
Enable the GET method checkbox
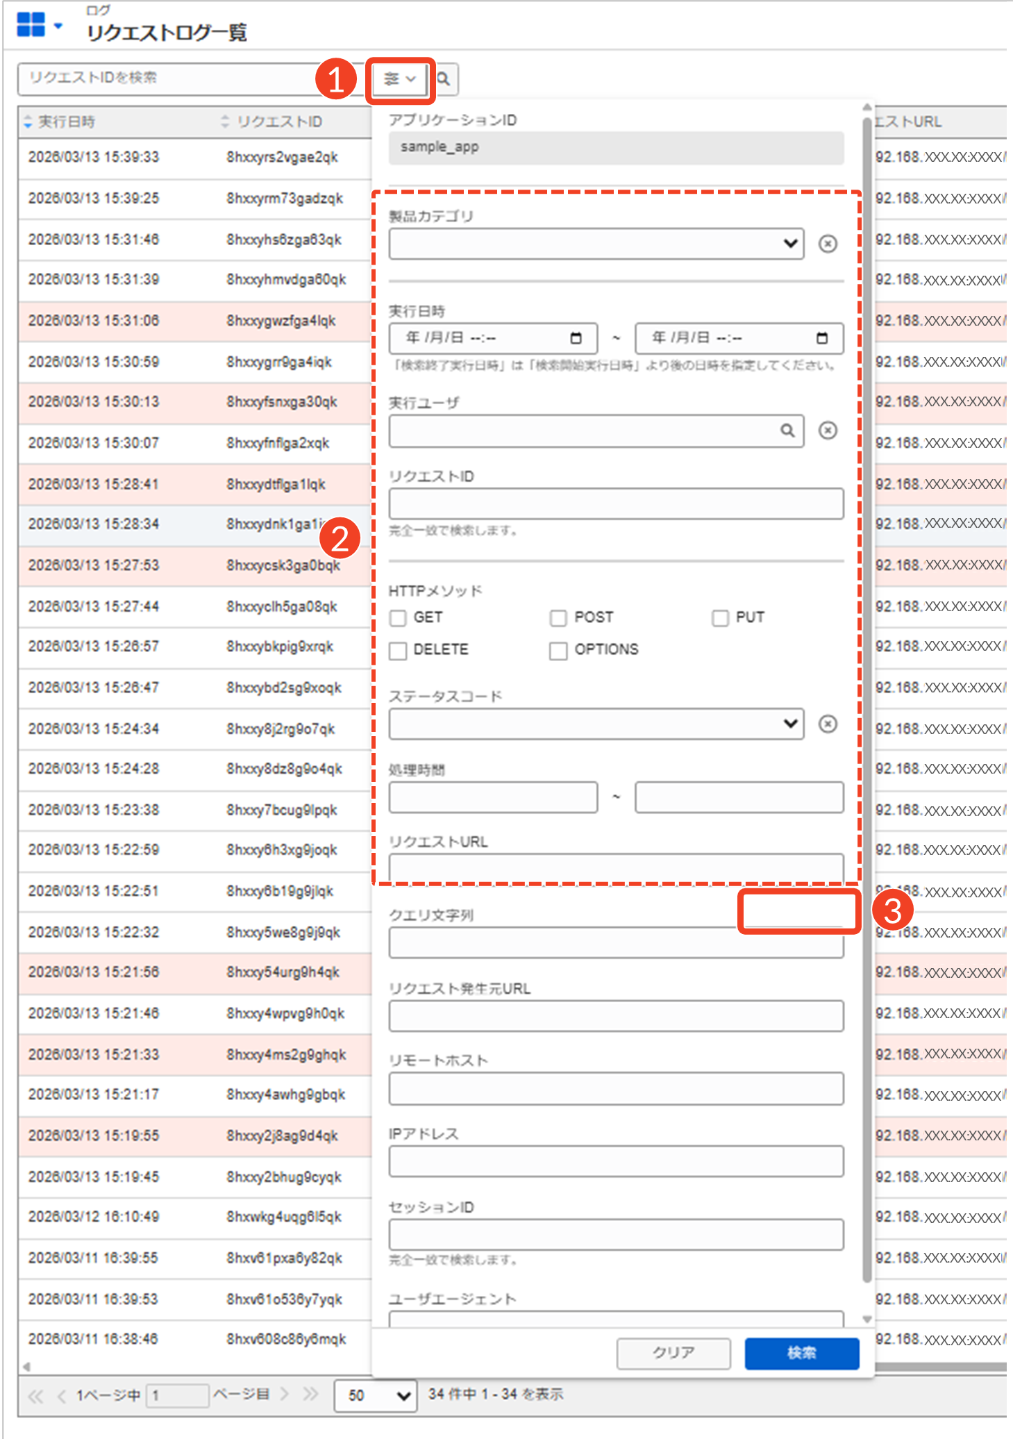398,618
